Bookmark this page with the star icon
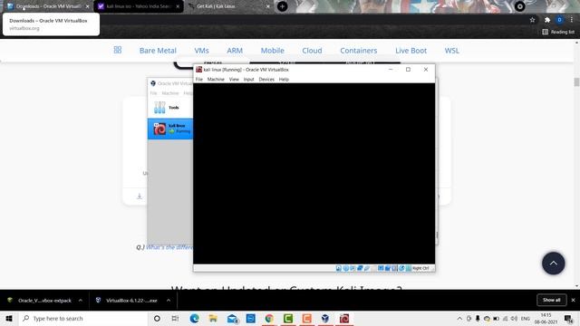Image resolution: width=580 pixels, height=326 pixels. [x=532, y=20]
